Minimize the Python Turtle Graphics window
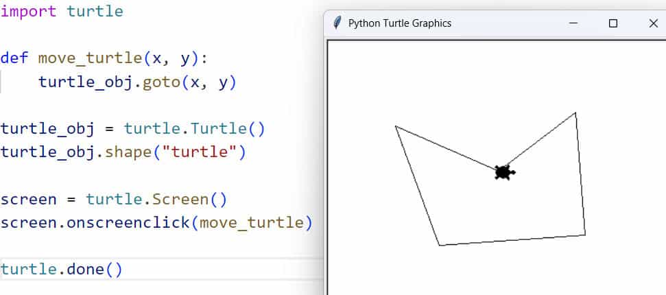666x295 pixels. [x=573, y=23]
